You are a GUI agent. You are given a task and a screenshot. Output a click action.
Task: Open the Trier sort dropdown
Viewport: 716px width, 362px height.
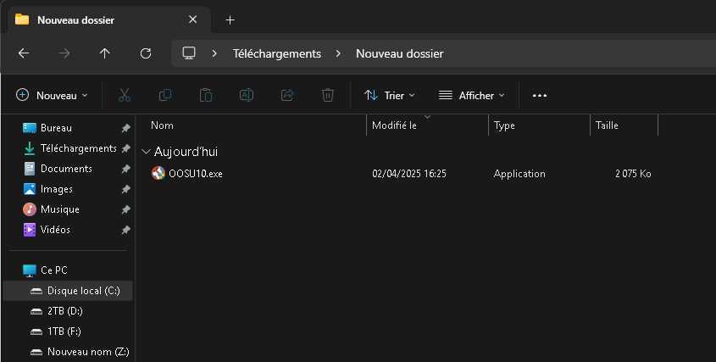click(x=390, y=95)
